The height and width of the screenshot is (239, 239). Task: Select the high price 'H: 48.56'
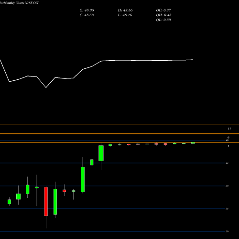click(125, 11)
